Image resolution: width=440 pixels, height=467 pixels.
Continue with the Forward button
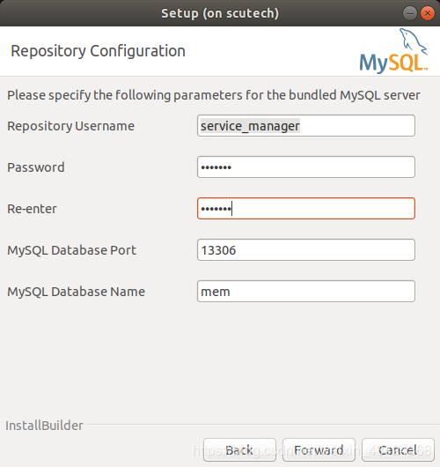[x=319, y=449]
